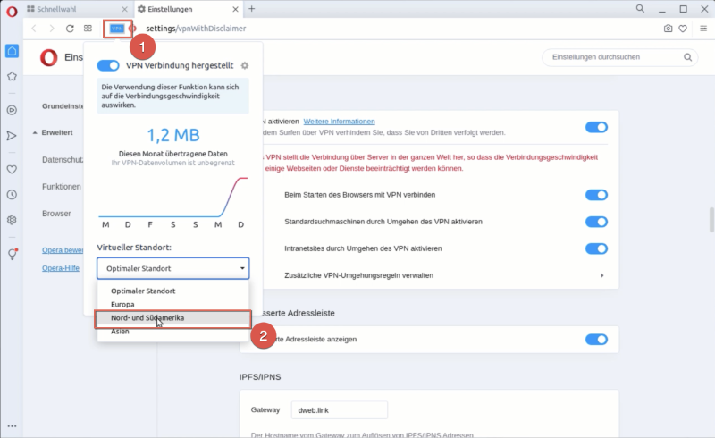Open sidebar three-dots setup
The width and height of the screenshot is (715, 438).
pyautogui.click(x=12, y=426)
